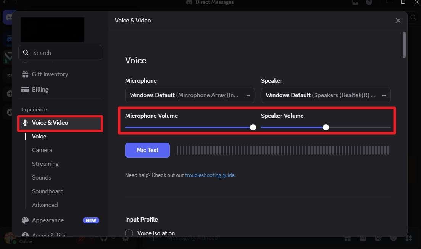Image resolution: width=421 pixels, height=249 pixels.
Task: Click the Experience section header
Action: [x=34, y=109]
